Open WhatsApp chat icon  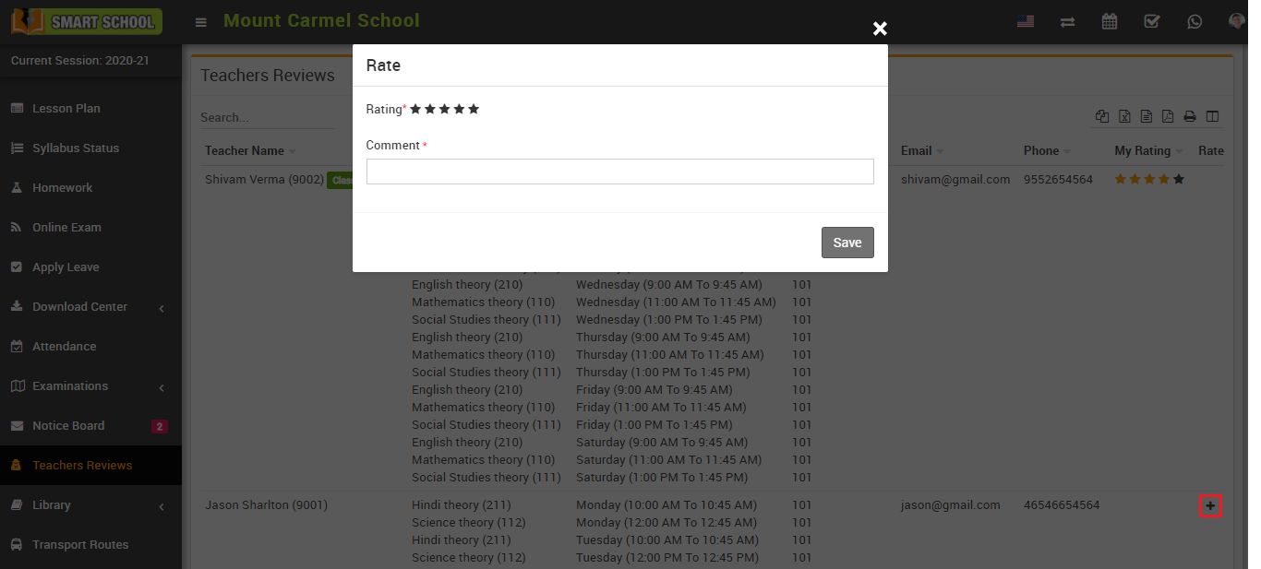point(1195,21)
